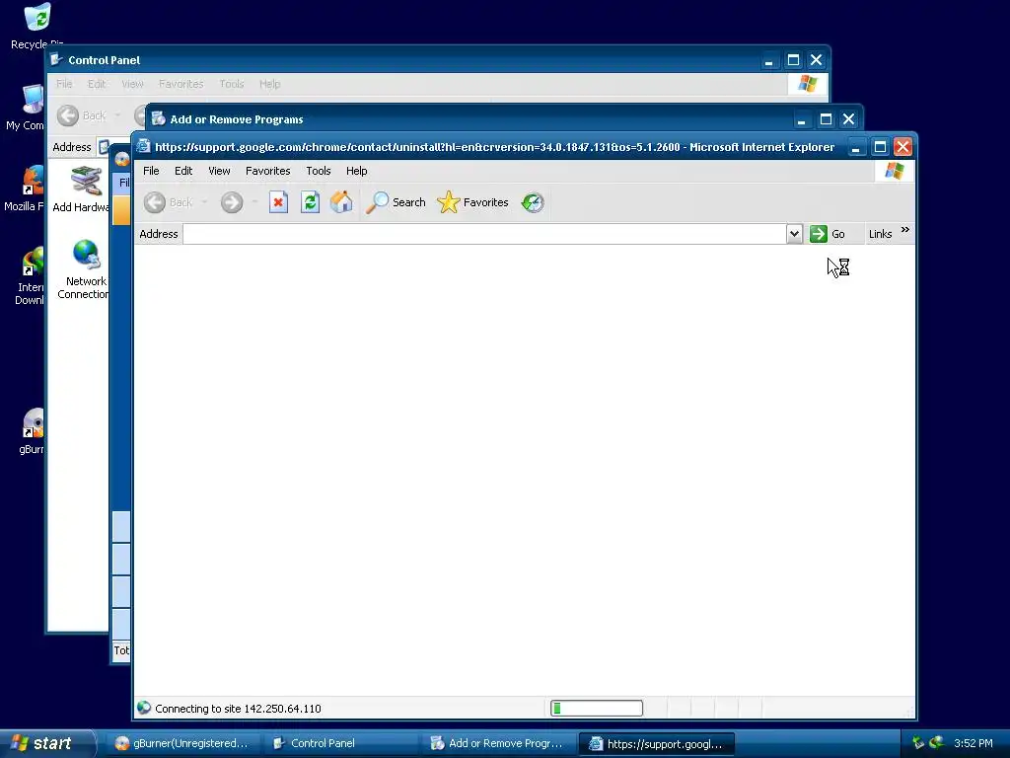
Task: Click the Refresh page icon in Internet Explorer
Action: 310,202
